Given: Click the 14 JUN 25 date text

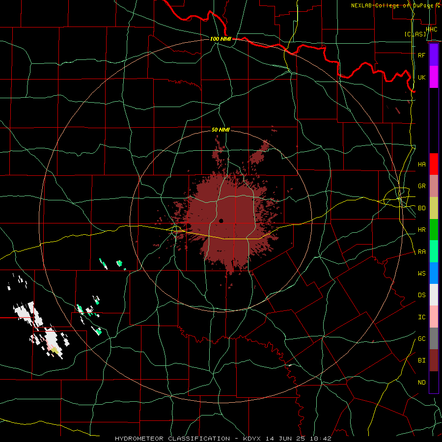Looking at the screenshot, I should tap(285, 439).
